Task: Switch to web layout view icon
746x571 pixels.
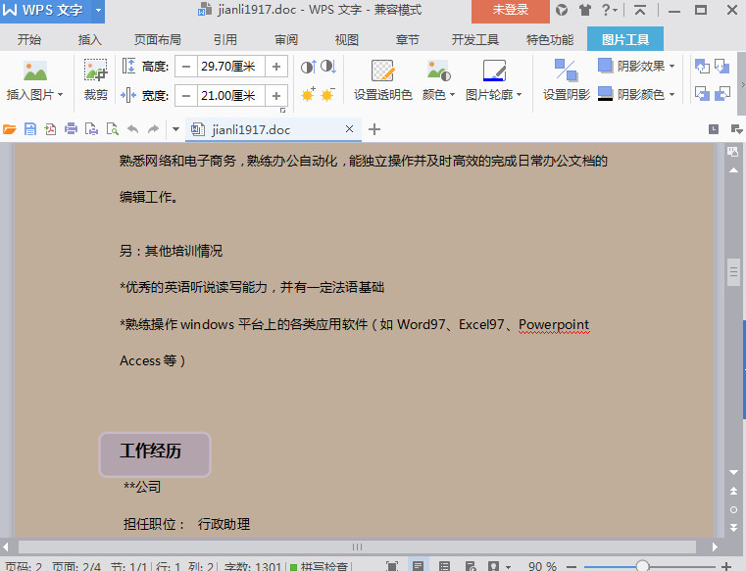Action: pyautogui.click(x=471, y=566)
